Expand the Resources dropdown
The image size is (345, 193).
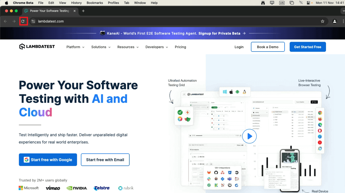(128, 47)
